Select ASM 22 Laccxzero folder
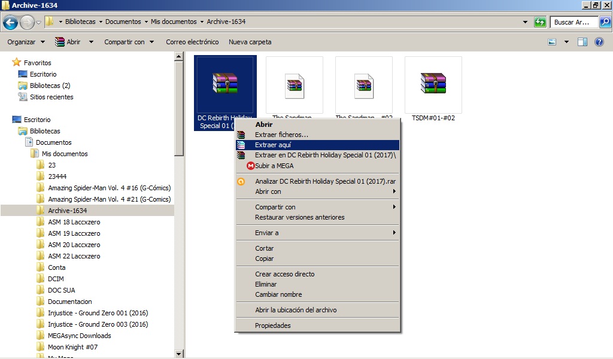The width and height of the screenshot is (613, 359). [x=74, y=256]
